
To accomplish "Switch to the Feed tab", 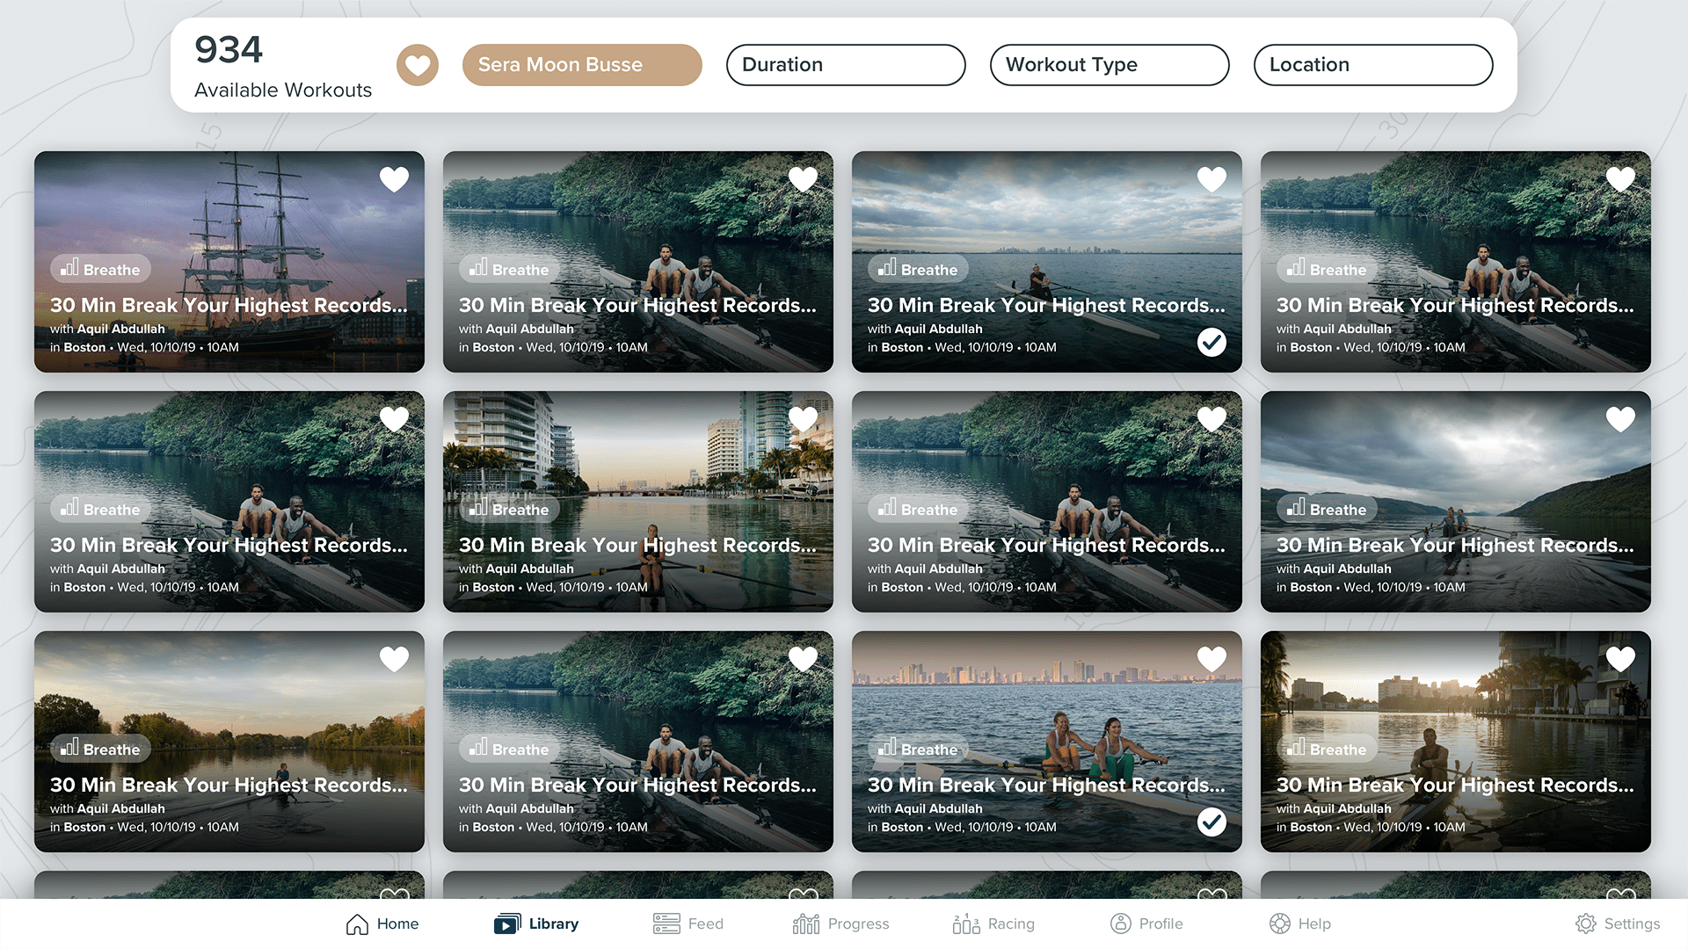I will 688,924.
